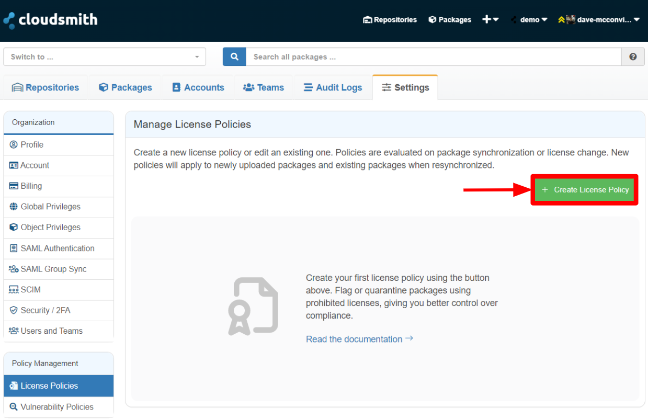Switch to the Teams tab
The image size is (648, 419).
click(264, 87)
